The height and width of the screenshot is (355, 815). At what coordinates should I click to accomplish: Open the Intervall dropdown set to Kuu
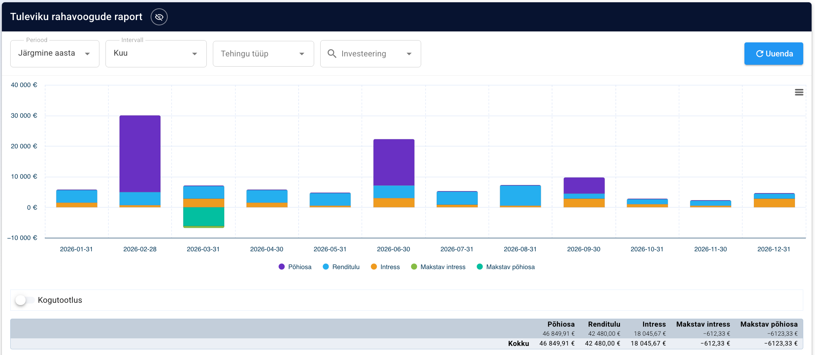156,54
